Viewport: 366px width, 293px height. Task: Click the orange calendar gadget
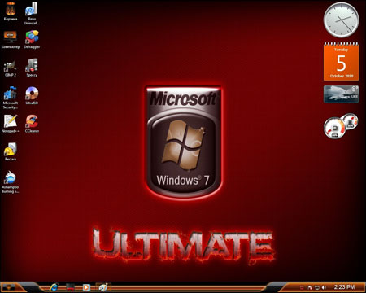click(341, 61)
